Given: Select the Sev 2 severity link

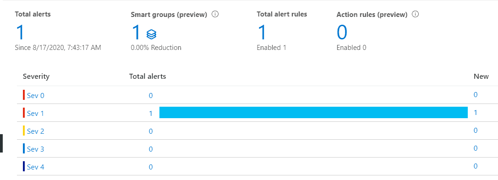Looking at the screenshot, I should (x=36, y=131).
